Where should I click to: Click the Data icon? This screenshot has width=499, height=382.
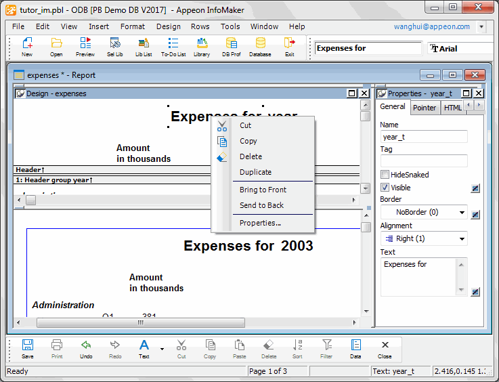point(355,349)
